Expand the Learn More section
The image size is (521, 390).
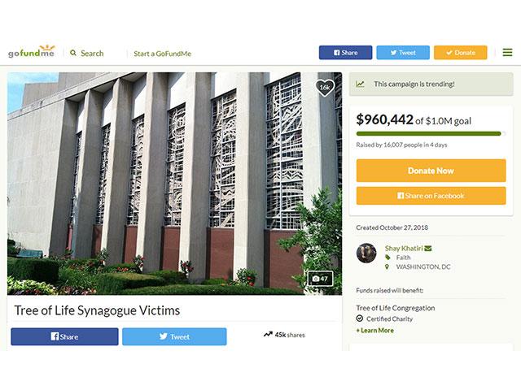[374, 331]
